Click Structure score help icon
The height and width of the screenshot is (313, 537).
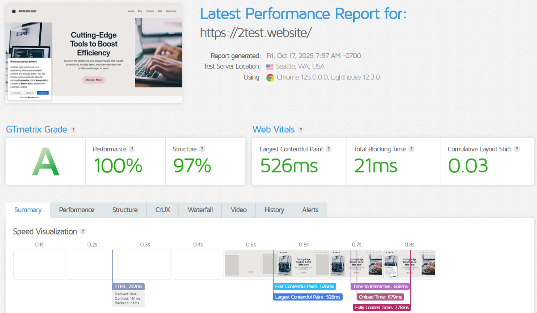pyautogui.click(x=202, y=149)
